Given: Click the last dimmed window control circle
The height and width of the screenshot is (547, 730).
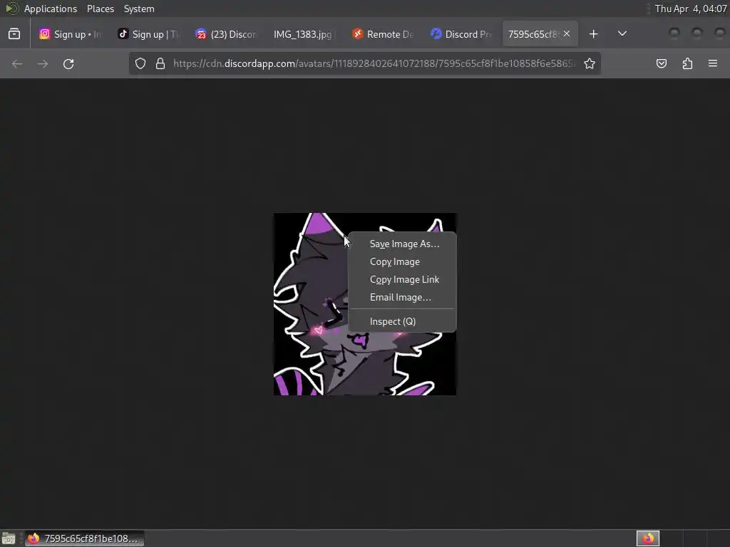Looking at the screenshot, I should coord(720,33).
